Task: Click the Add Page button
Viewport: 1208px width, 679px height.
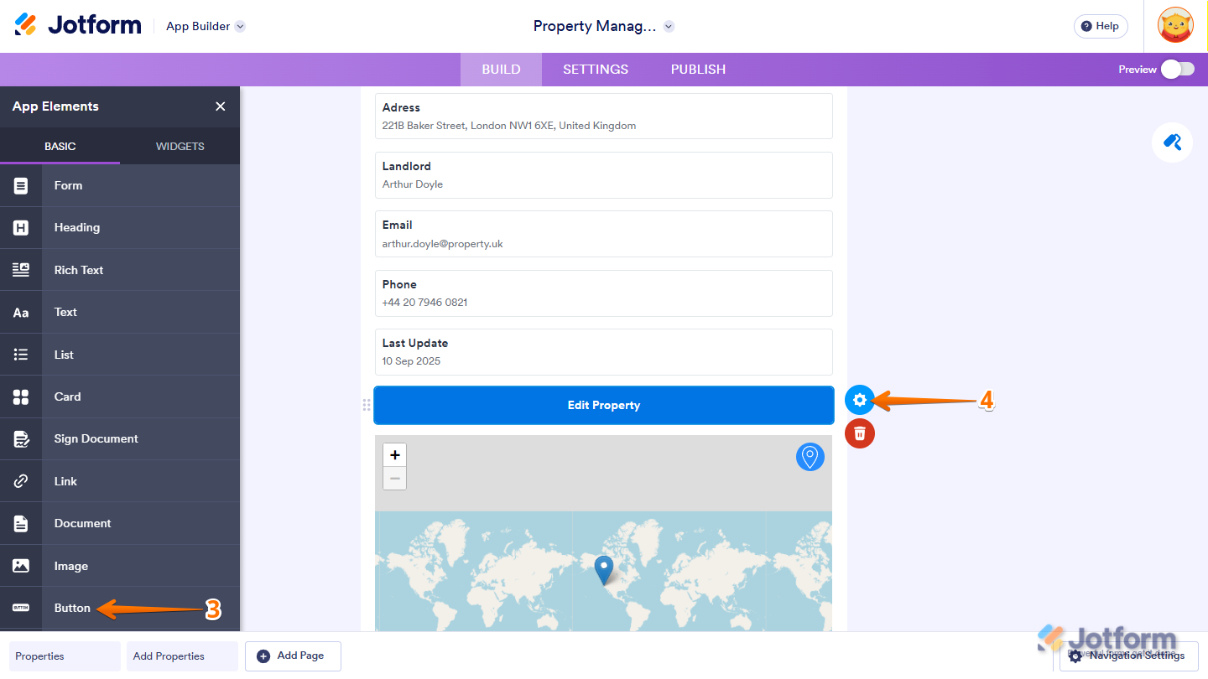Action: click(293, 656)
